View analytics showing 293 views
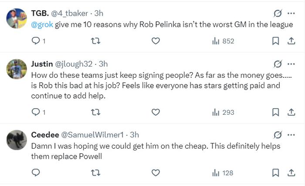The image size is (305, 186). click(223, 113)
